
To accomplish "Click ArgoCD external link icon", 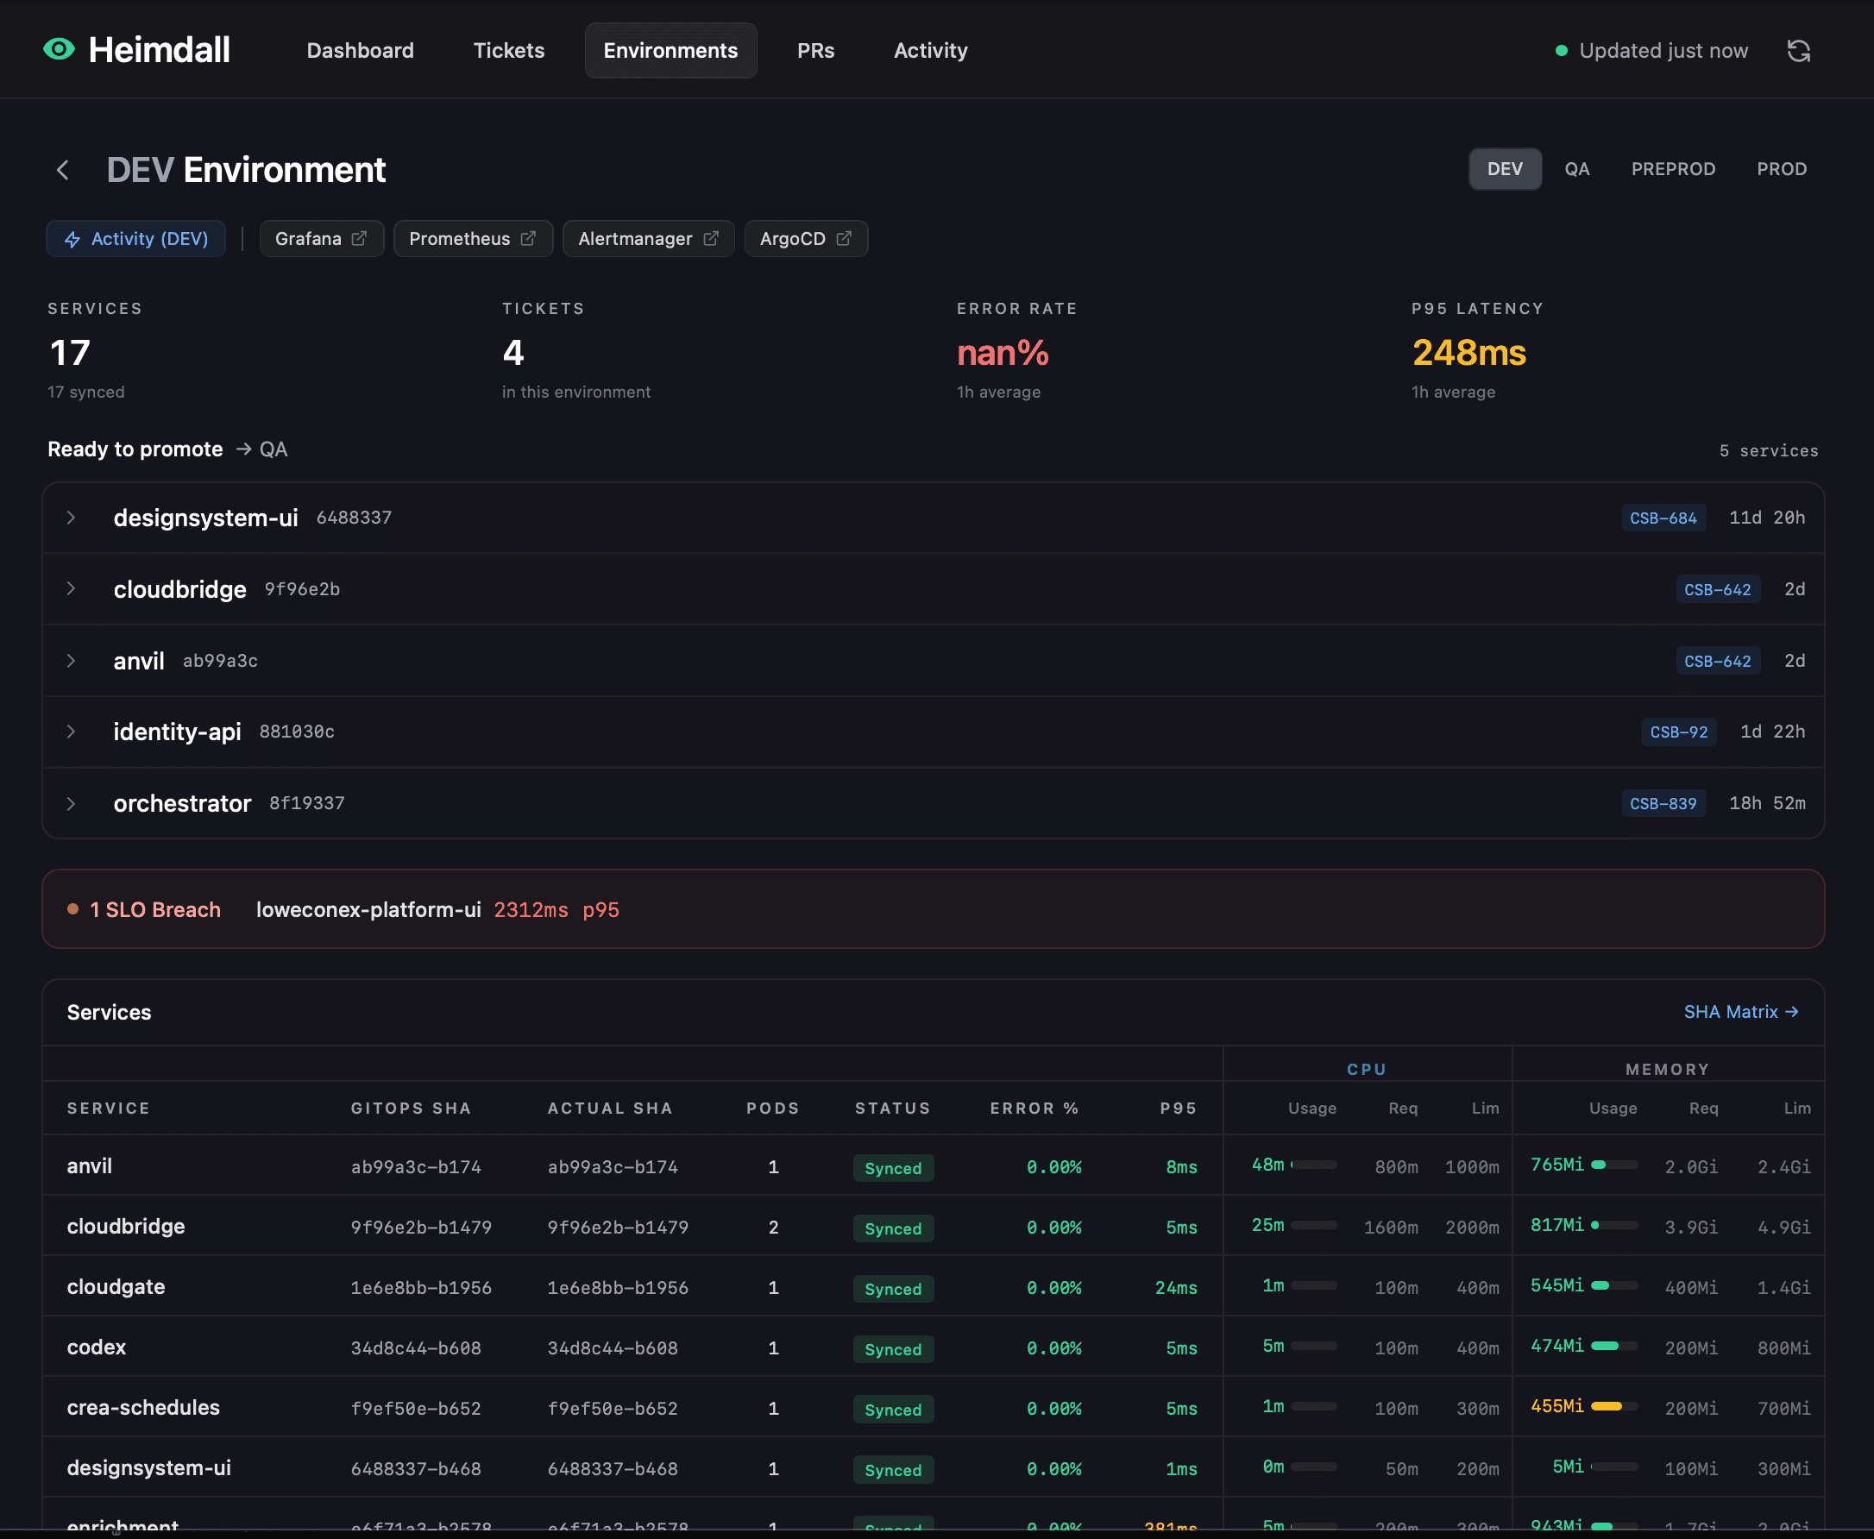I will (844, 238).
